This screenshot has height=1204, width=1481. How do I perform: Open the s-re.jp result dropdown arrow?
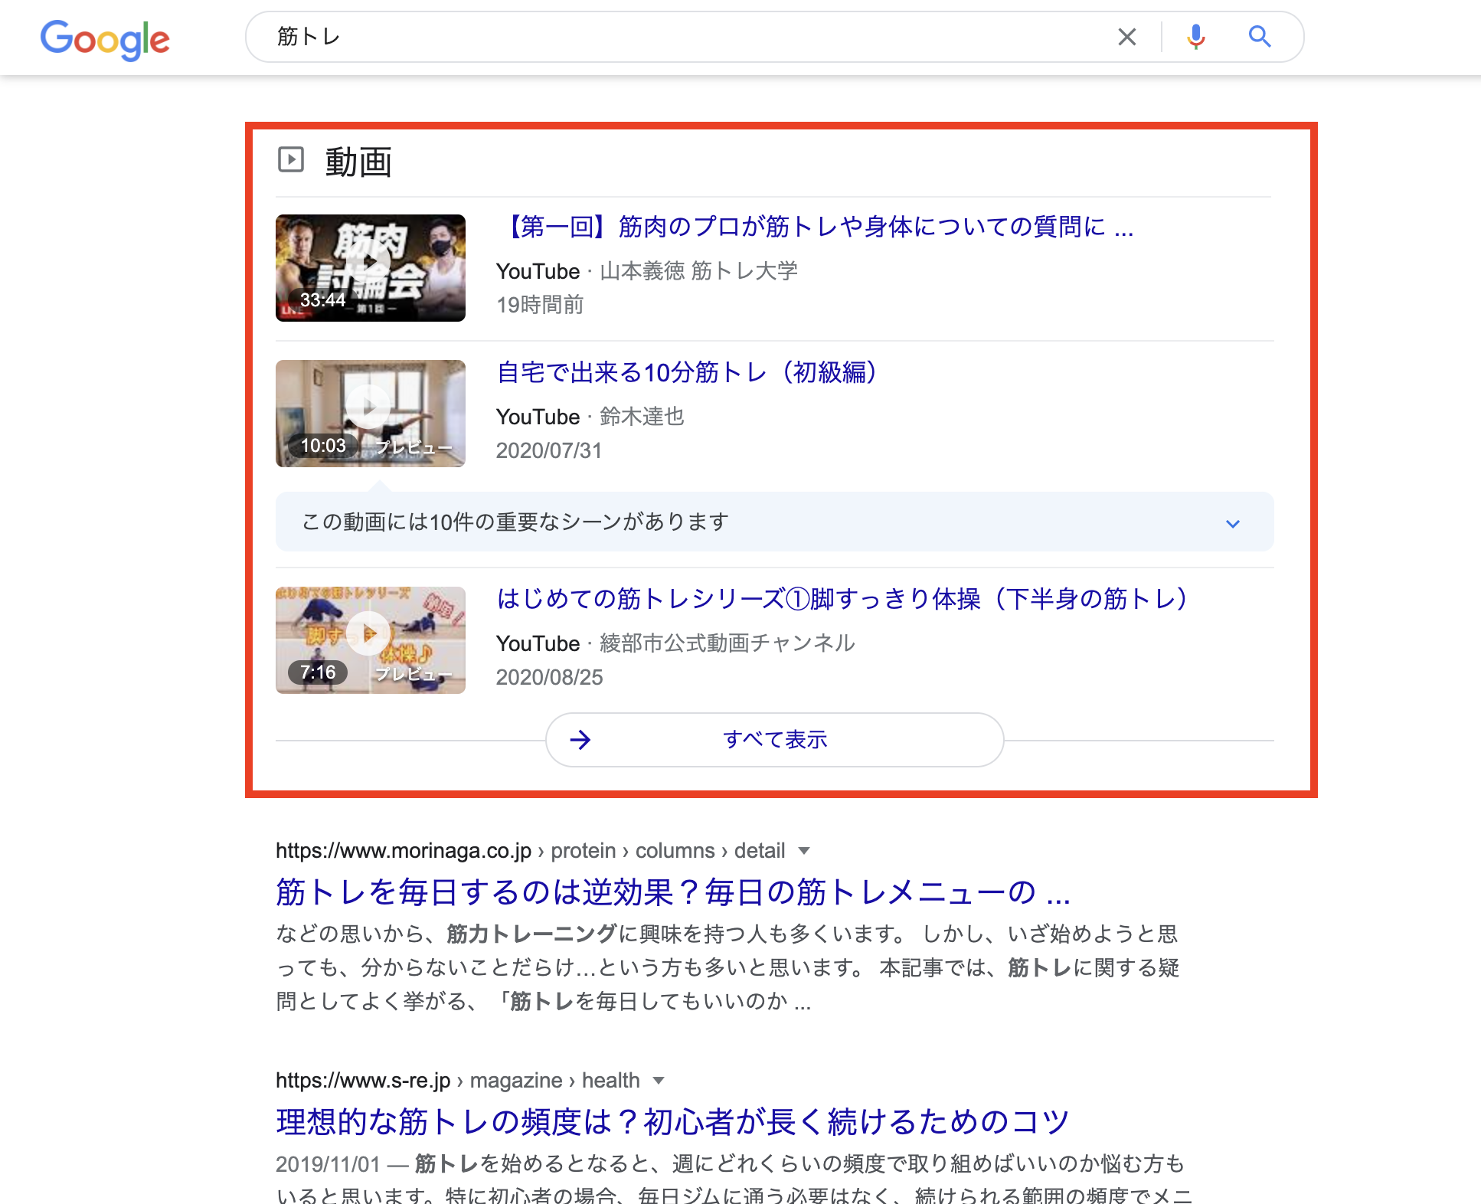(659, 1081)
